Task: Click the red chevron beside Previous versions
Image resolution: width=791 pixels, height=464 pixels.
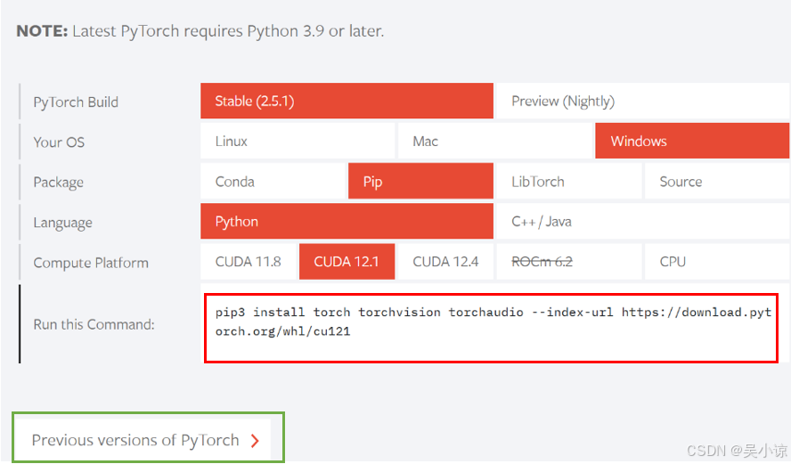Action: click(x=256, y=441)
